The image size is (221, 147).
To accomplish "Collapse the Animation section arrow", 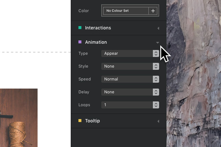I will [x=158, y=43].
